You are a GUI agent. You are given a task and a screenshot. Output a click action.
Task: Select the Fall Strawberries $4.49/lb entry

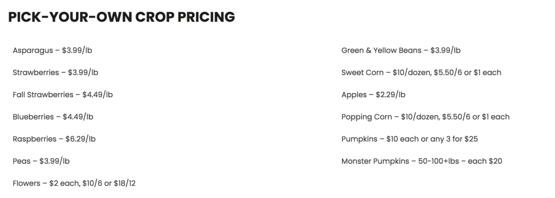[63, 95]
